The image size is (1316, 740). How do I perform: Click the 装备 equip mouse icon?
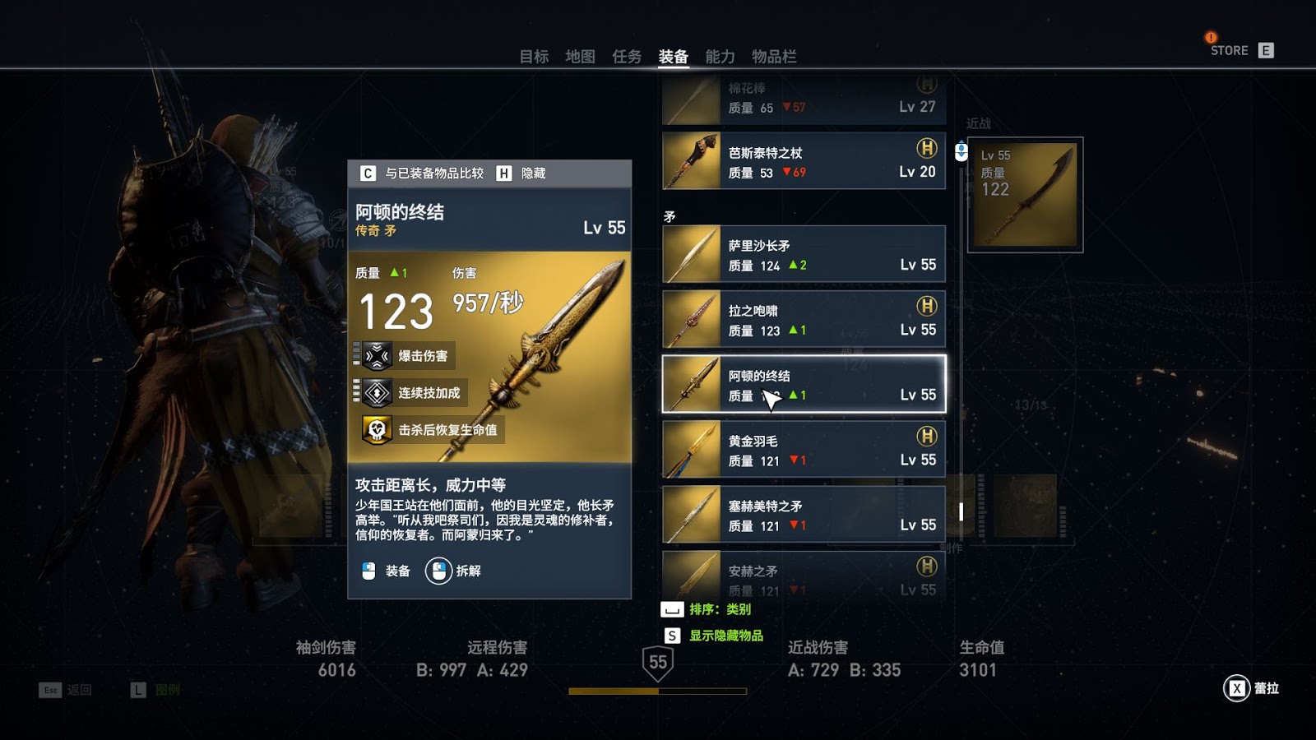click(x=368, y=571)
